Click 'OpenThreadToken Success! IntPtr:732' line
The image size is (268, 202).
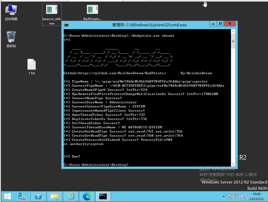click(104, 115)
